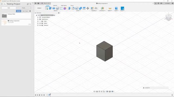The height and width of the screenshot is (97, 174).
Task: Search in the Testing Project panel
Action: tap(30, 4)
